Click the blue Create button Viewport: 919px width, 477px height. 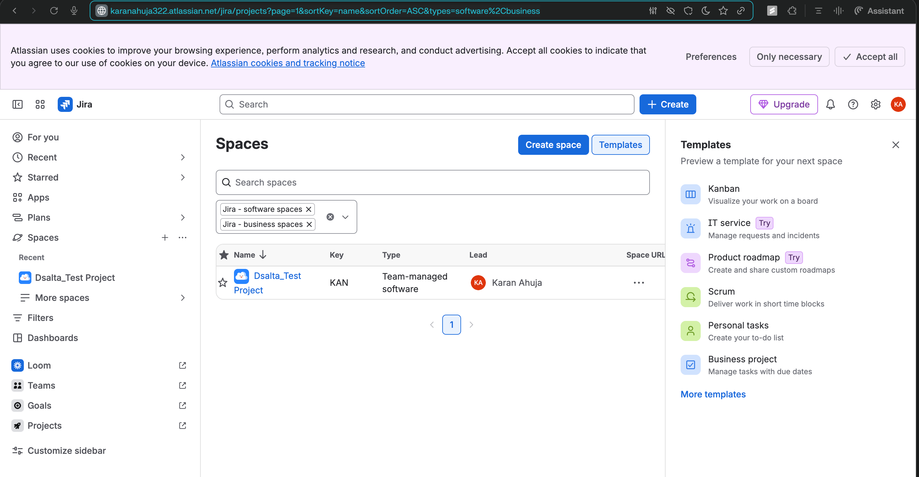tap(667, 104)
